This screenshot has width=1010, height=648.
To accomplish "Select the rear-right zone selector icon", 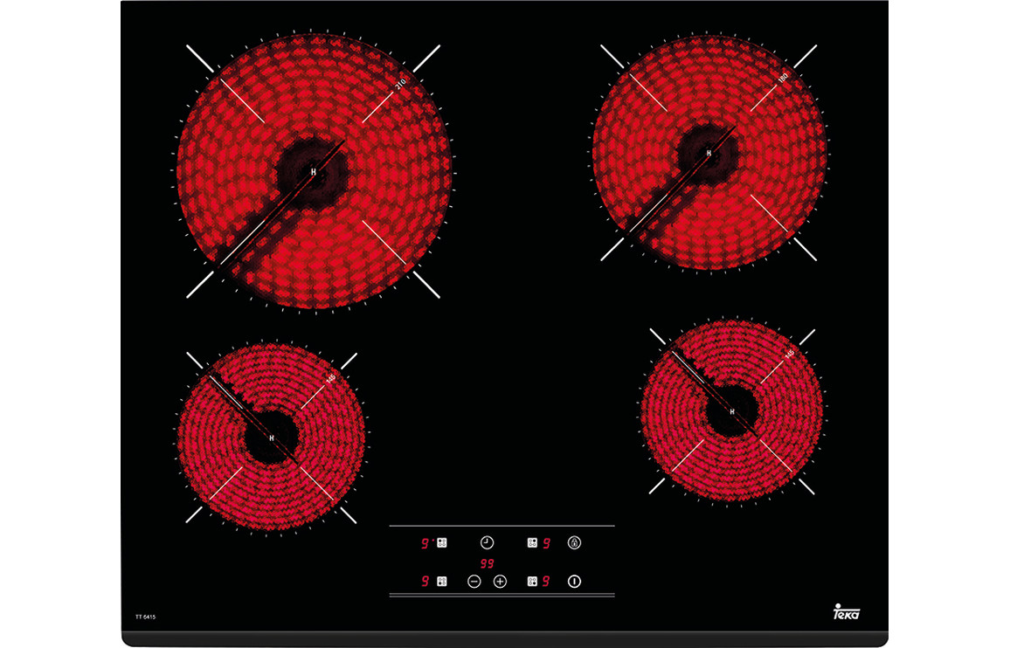I will [532, 542].
